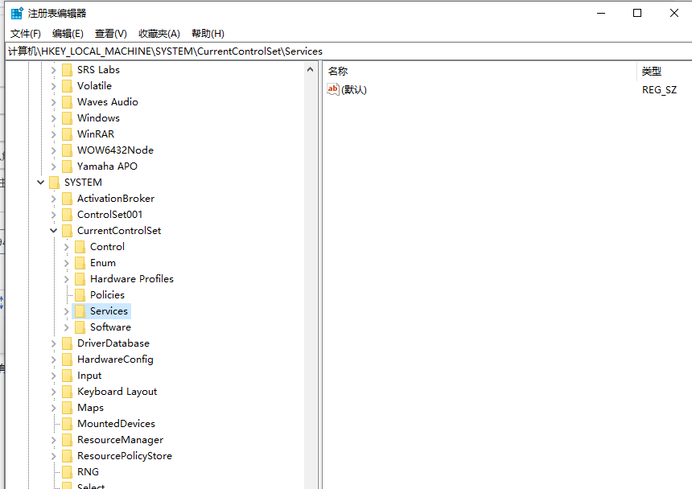The image size is (692, 489).
Task: Select the MountedDevices key folder icon
Action: (x=66, y=423)
